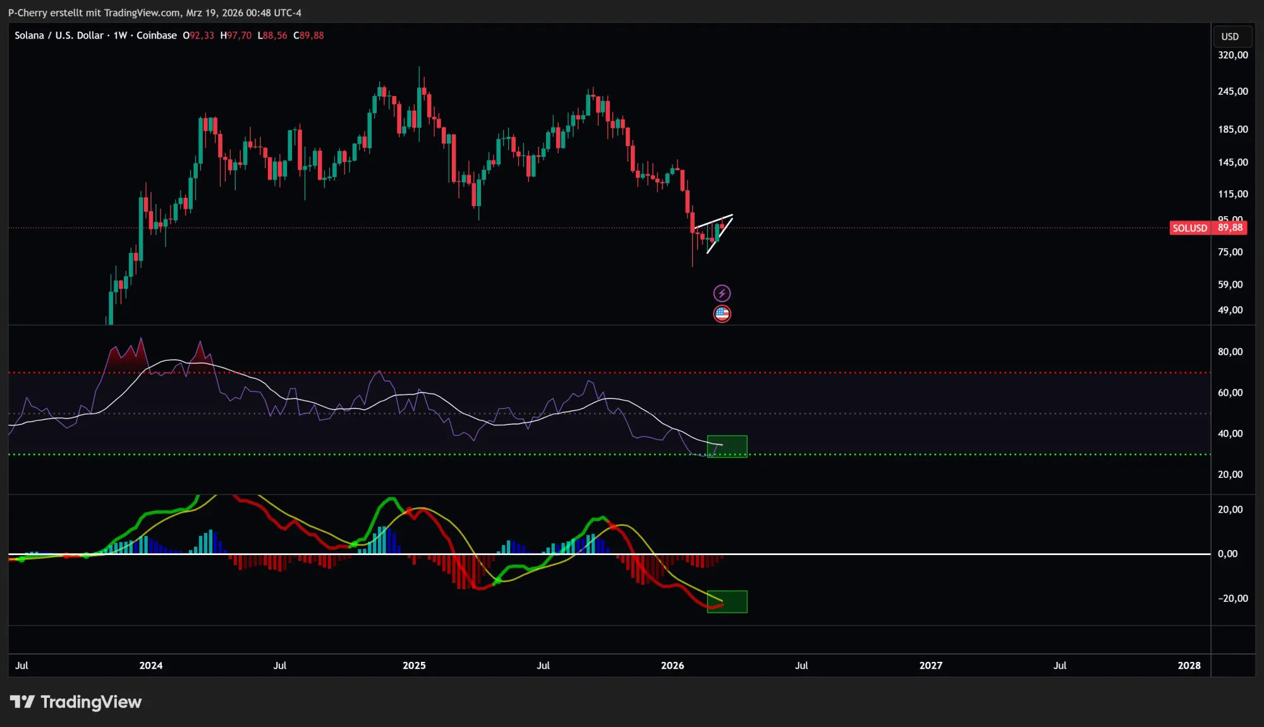
Task: Click the Coinbase exchange label in legend
Action: click(x=156, y=35)
